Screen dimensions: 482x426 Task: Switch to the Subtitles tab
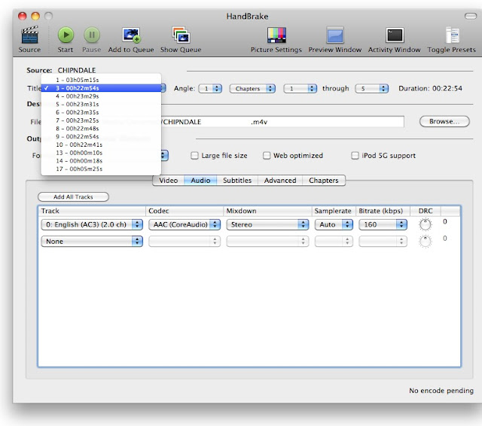(237, 181)
